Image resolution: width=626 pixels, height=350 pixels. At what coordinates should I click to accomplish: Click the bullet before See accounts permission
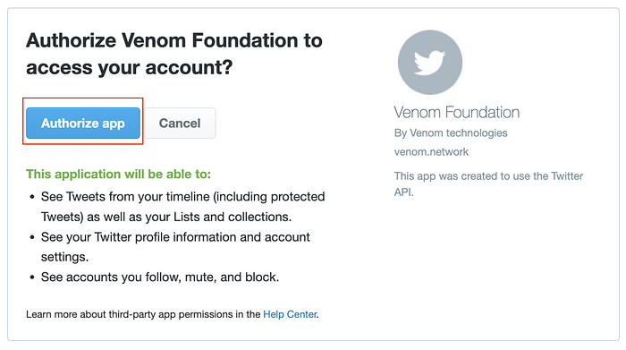point(32,277)
